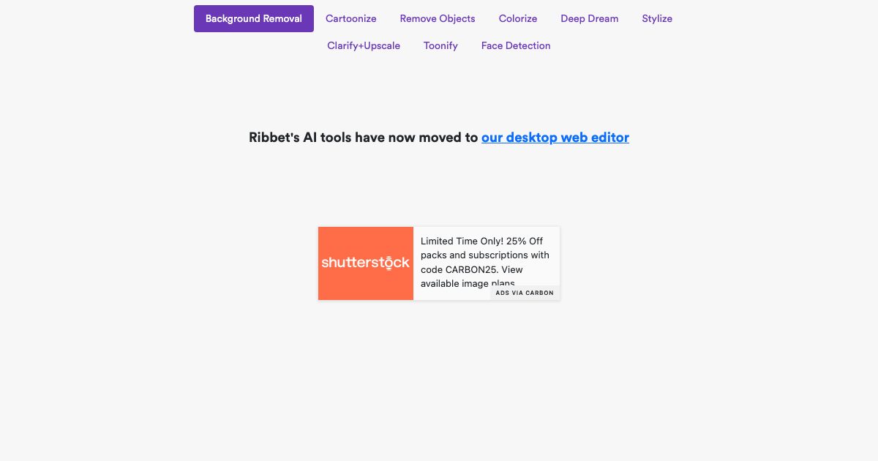Switch to the Cartoonize tab

[351, 19]
